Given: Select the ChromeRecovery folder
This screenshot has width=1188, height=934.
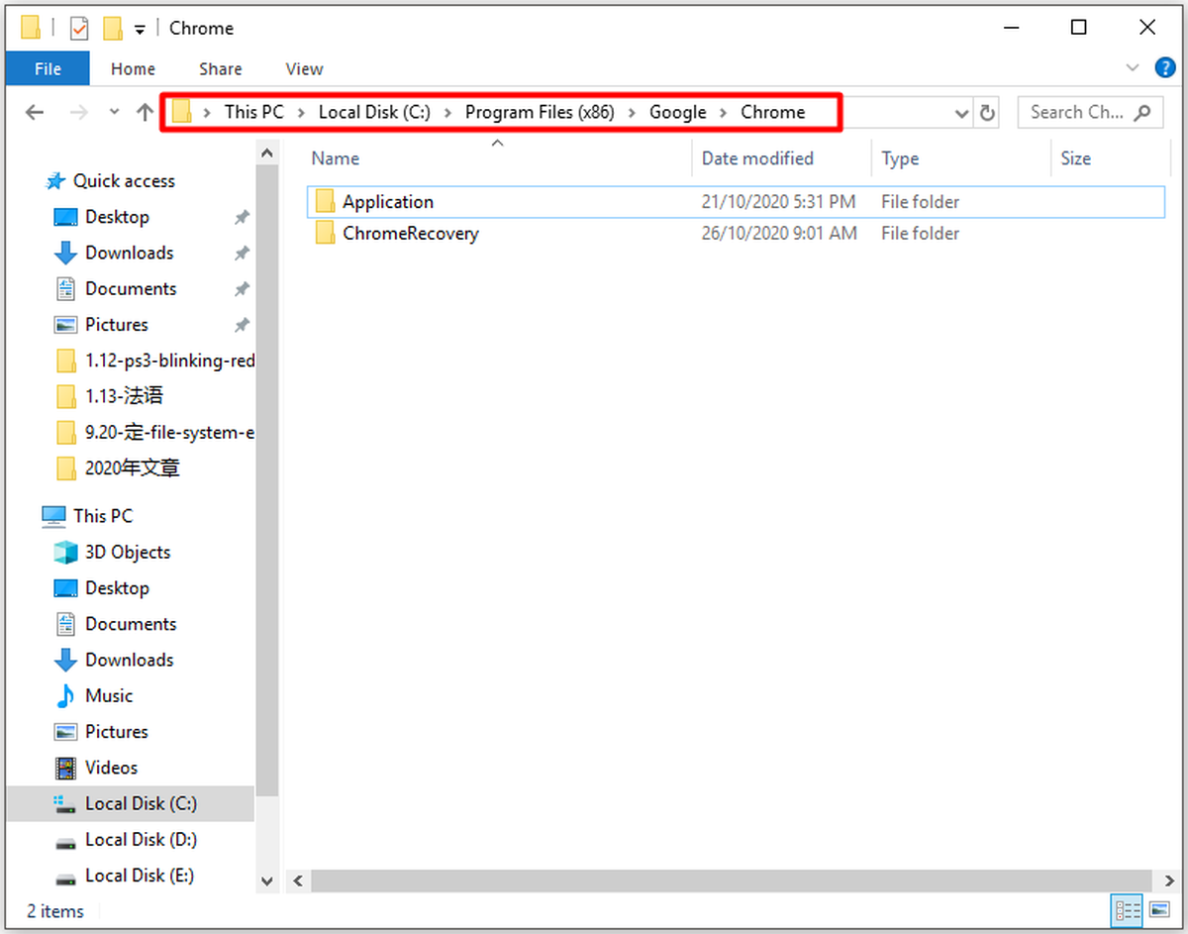Looking at the screenshot, I should tap(736, 234).
